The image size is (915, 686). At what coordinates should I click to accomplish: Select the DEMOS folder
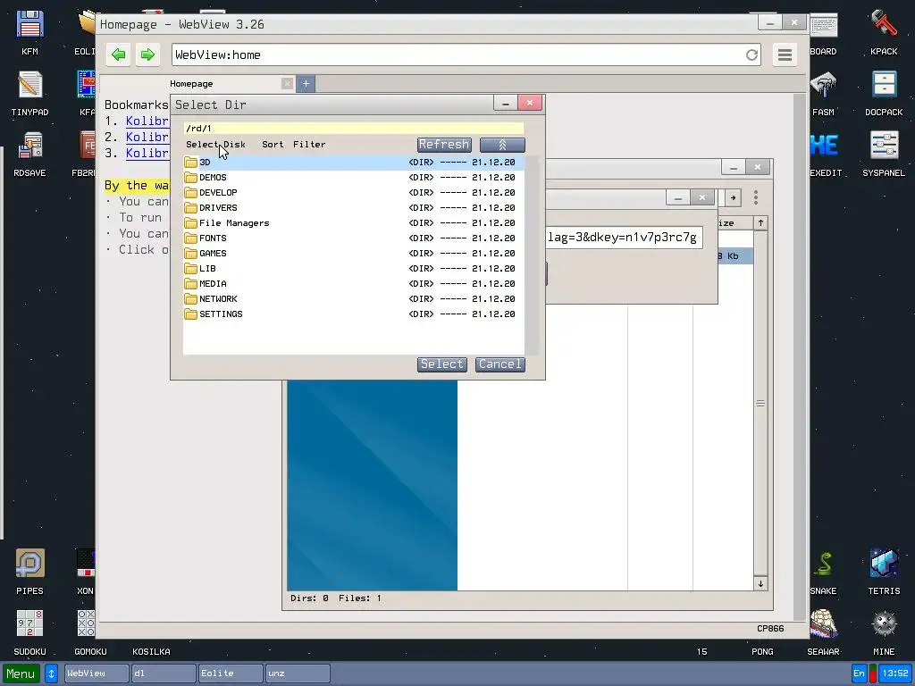pyautogui.click(x=354, y=178)
